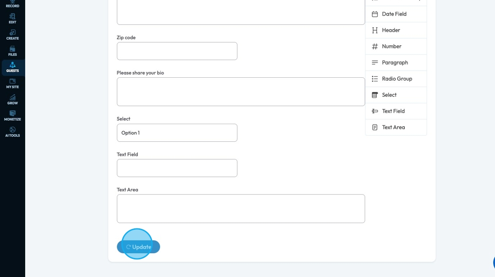Click the Text Field component icon
The height and width of the screenshot is (277, 495).
pyautogui.click(x=375, y=111)
